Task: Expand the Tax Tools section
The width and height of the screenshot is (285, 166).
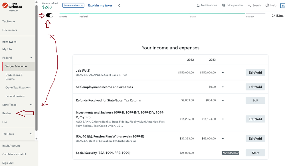Action: coord(31,134)
